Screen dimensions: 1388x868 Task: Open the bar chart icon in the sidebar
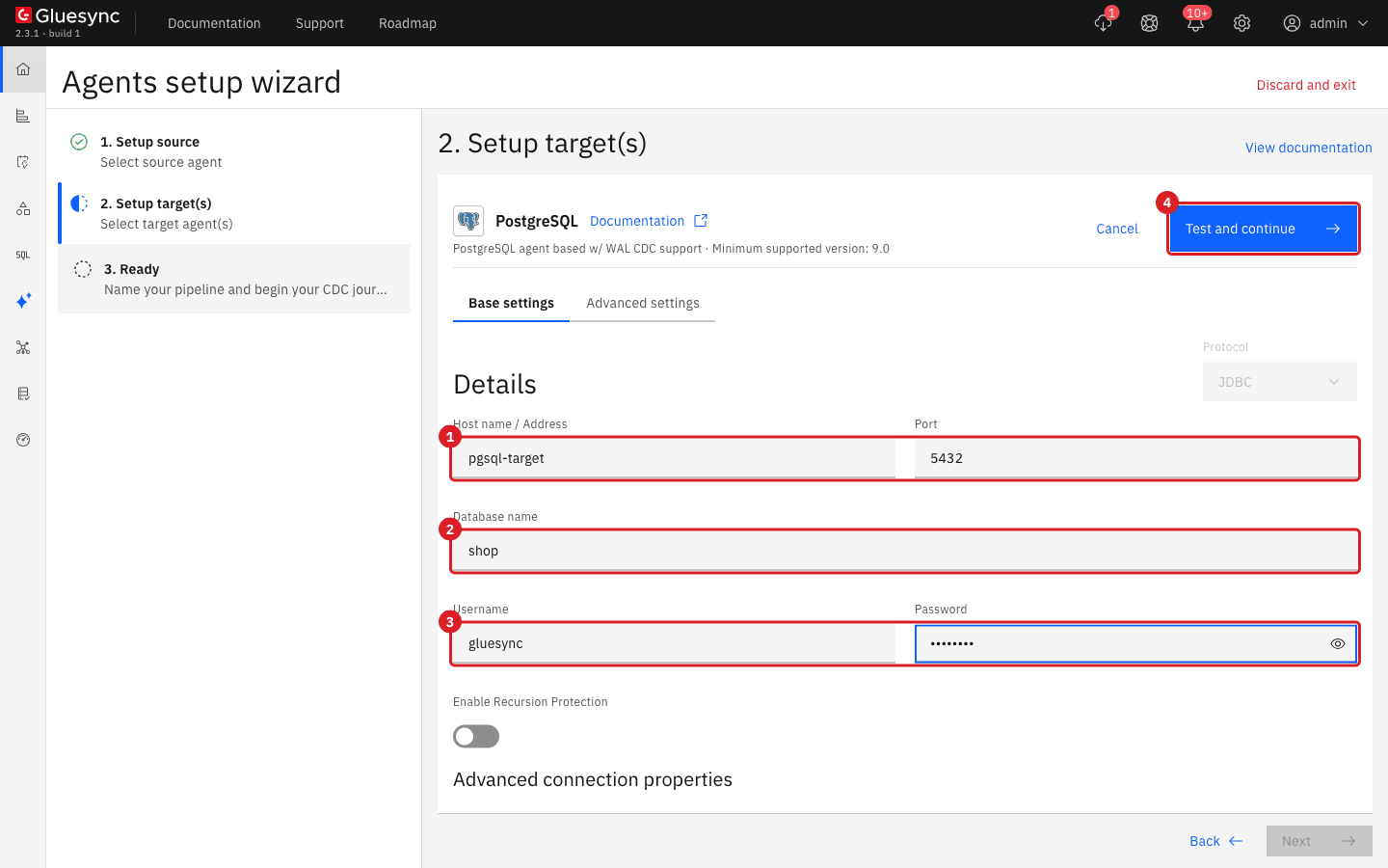coord(23,116)
